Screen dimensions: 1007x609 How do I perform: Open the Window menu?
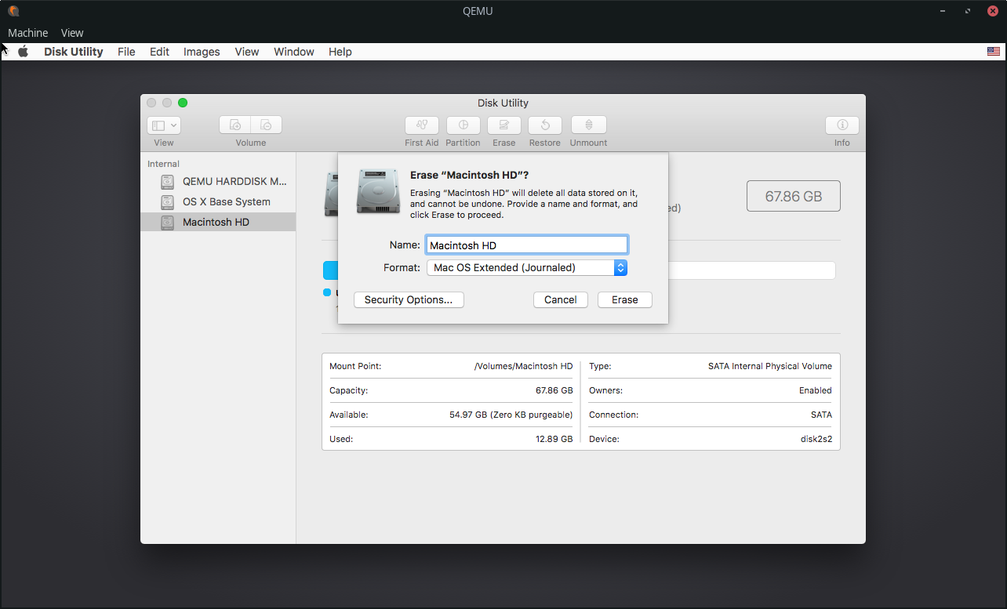tap(294, 52)
